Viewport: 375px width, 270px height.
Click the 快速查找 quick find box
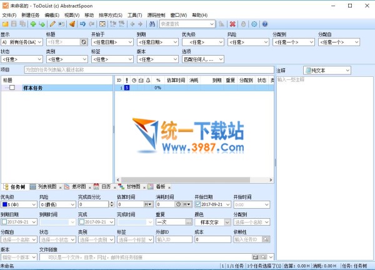[187, 24]
